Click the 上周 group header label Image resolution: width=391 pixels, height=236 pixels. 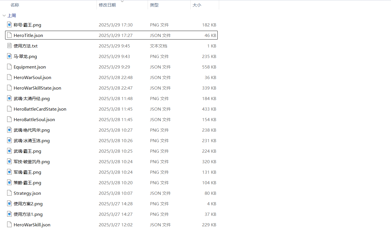[x=12, y=16]
